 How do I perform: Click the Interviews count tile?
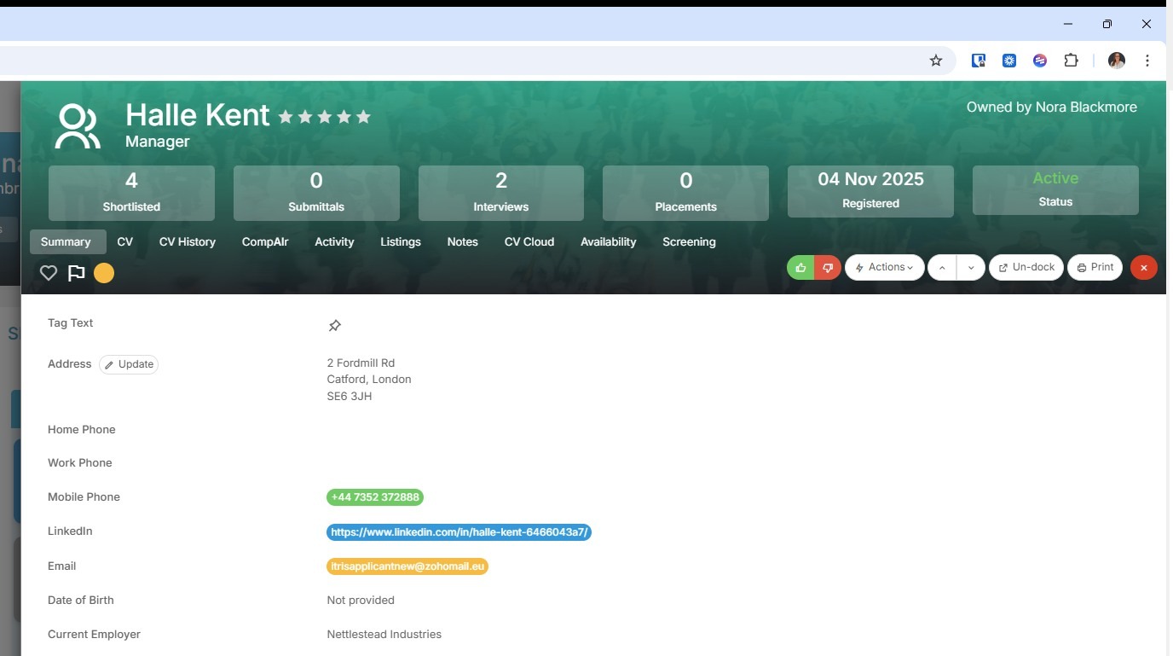(x=501, y=193)
